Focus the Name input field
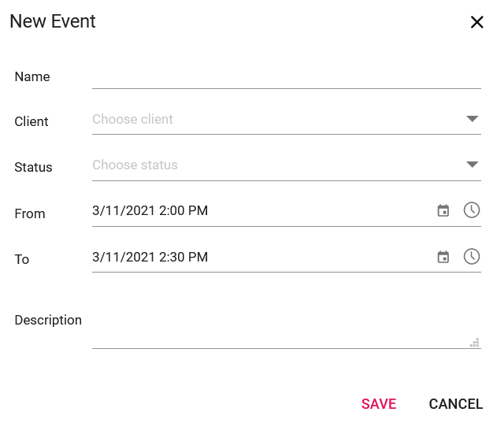Screen dimensions: 497x423 pos(286,77)
